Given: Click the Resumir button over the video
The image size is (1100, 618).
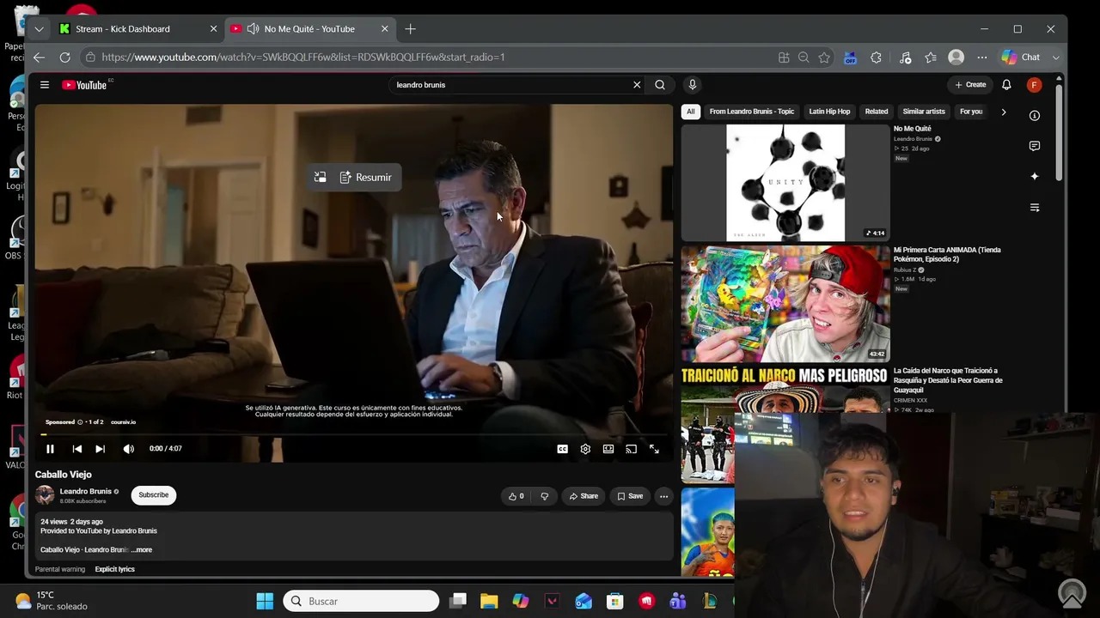Looking at the screenshot, I should pos(366,178).
